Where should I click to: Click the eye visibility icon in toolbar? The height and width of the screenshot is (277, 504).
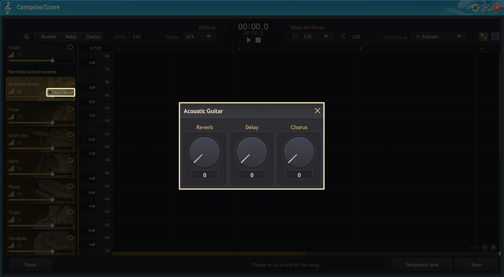point(27,37)
